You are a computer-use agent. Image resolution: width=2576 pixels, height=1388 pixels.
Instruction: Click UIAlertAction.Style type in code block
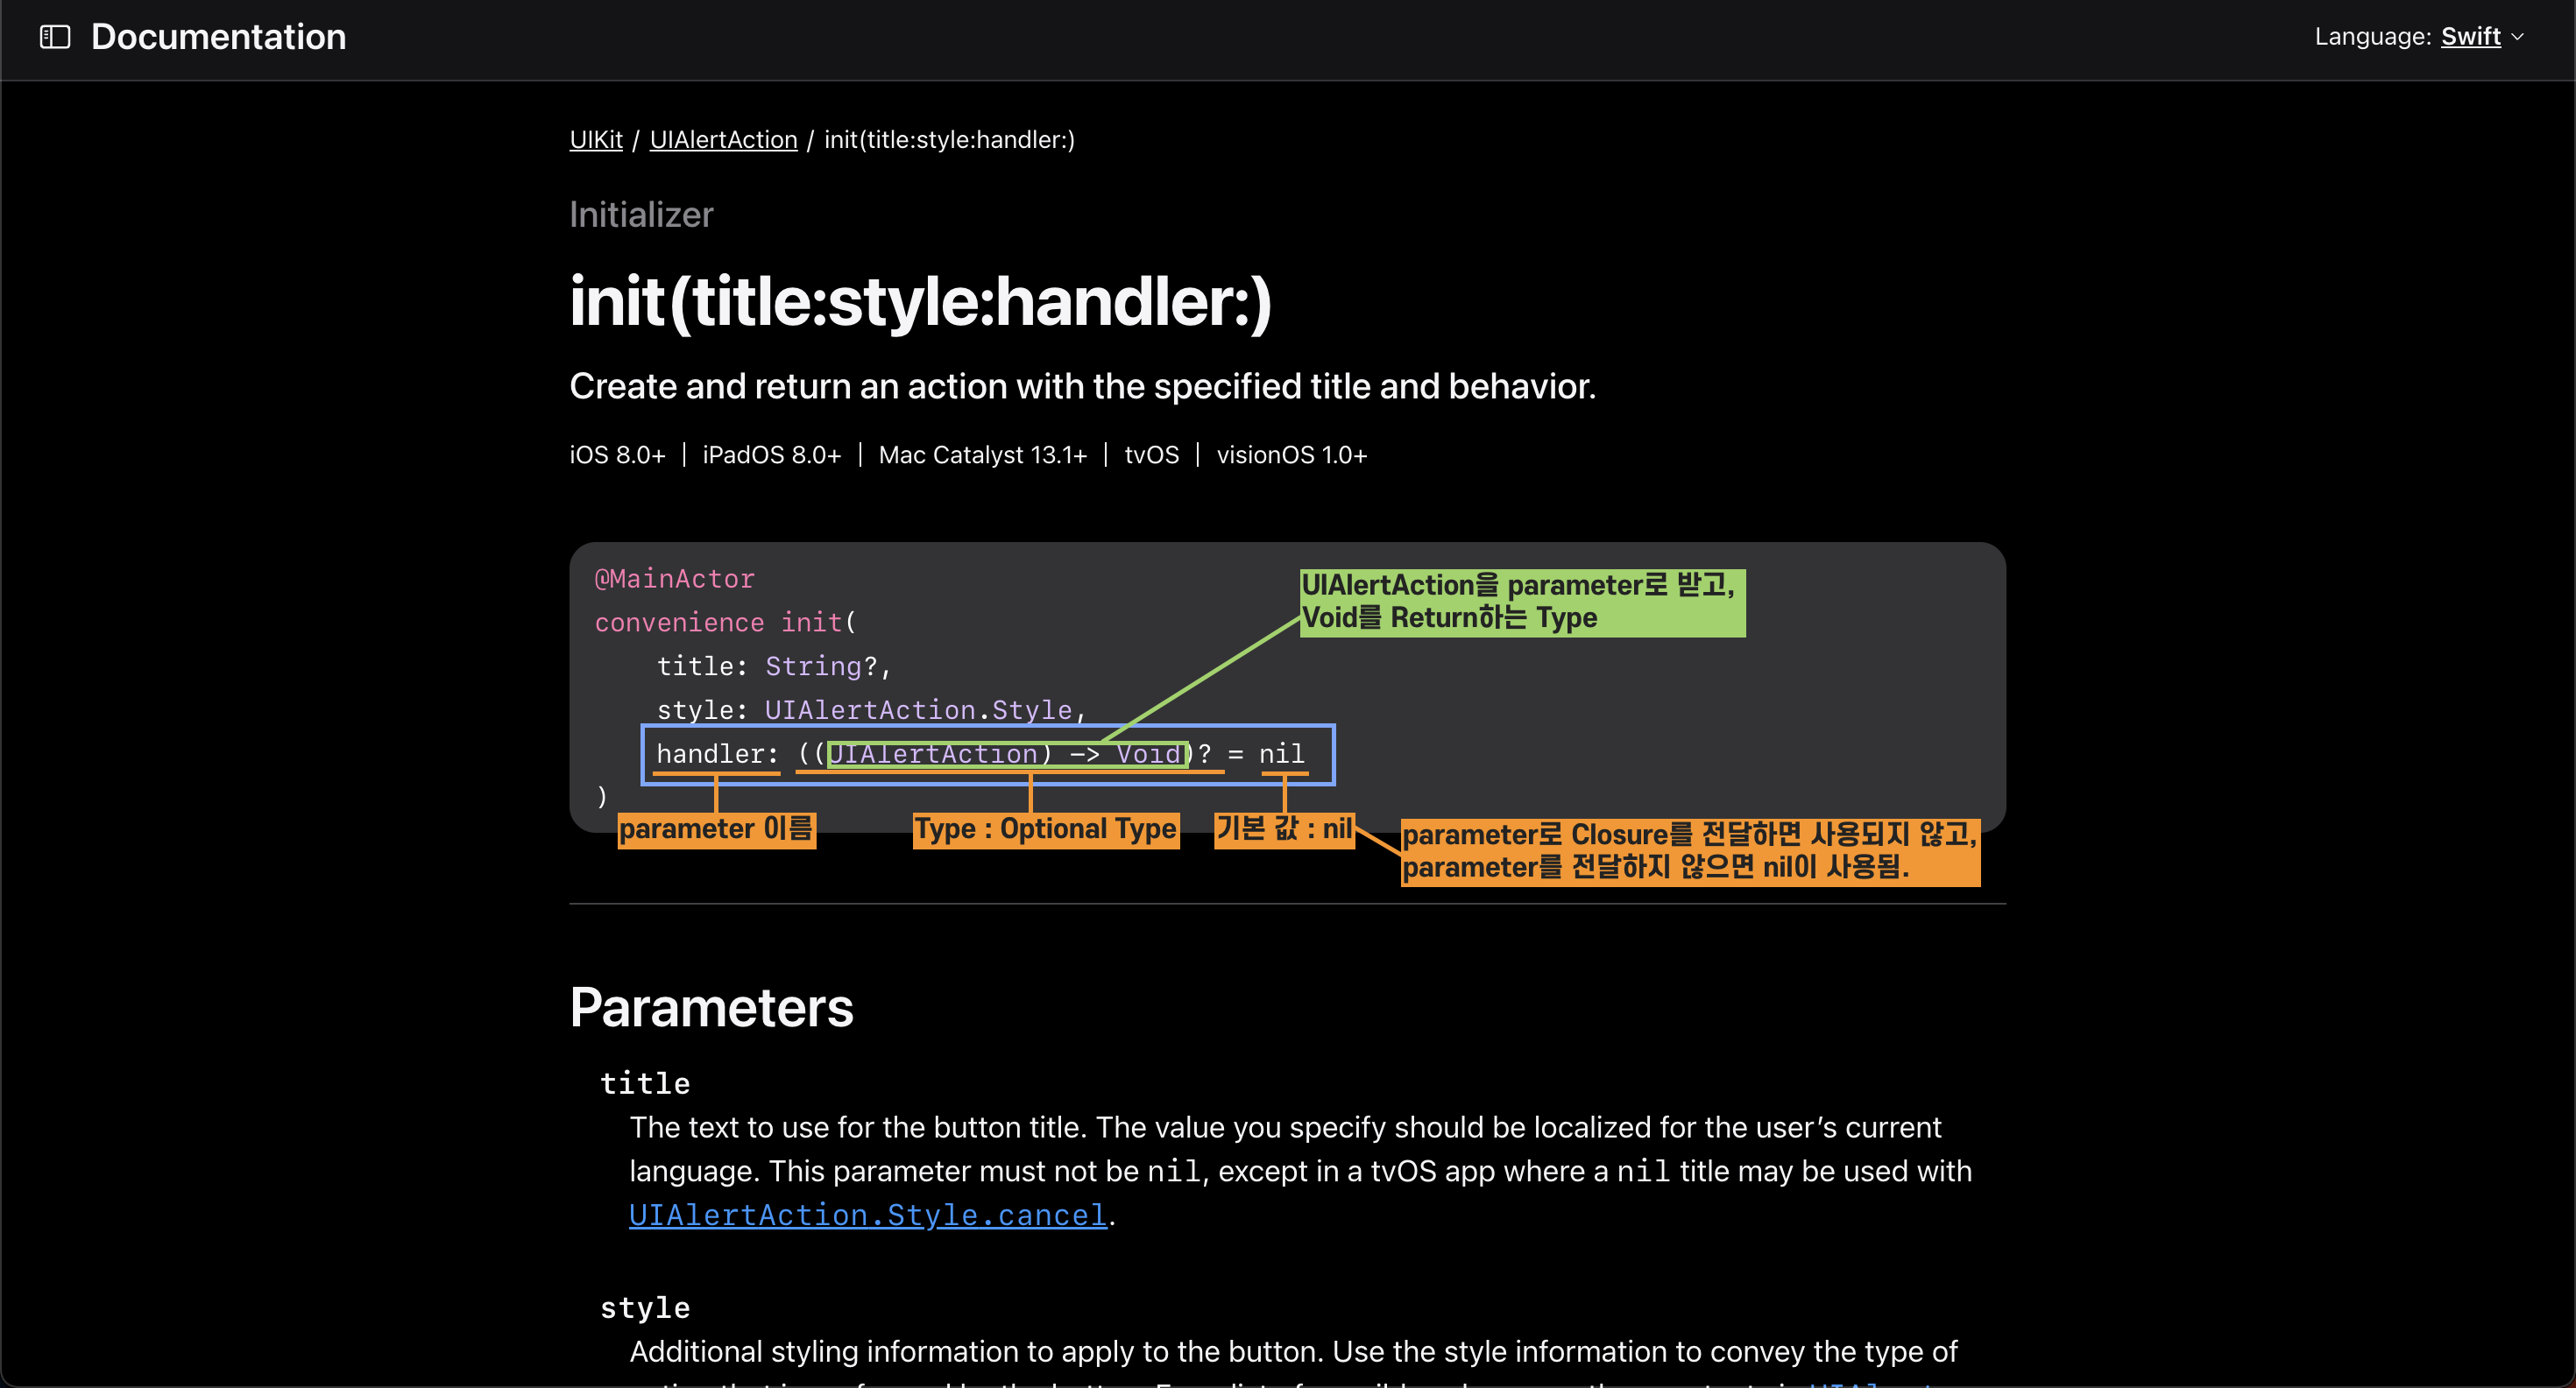click(x=917, y=709)
